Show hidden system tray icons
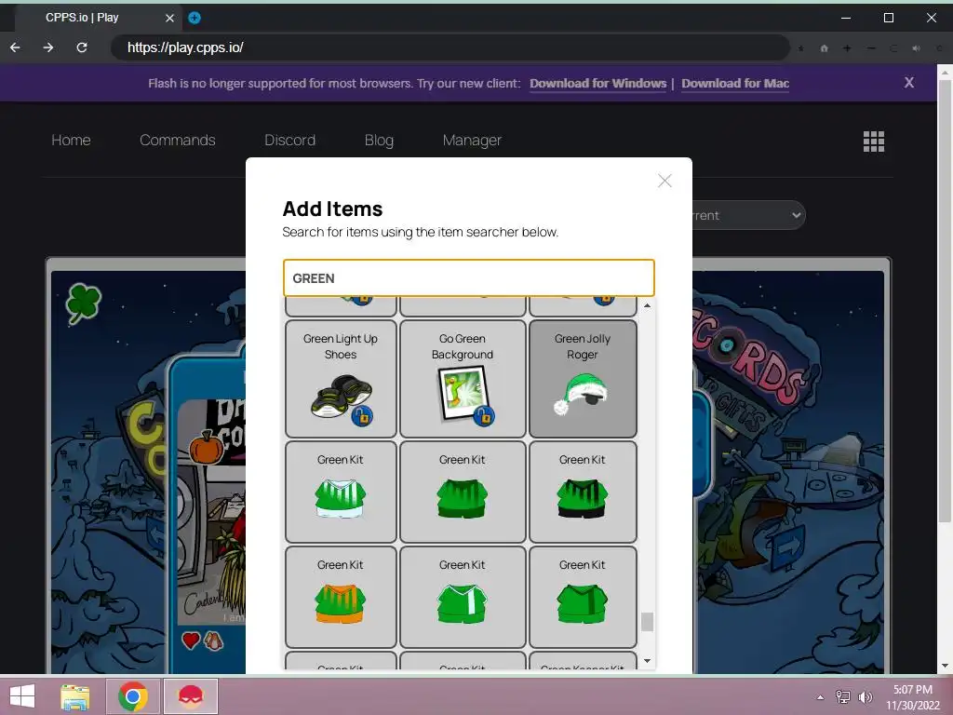953x715 pixels. click(821, 697)
